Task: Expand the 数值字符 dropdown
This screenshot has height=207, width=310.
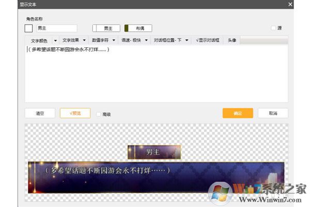Action: 103,40
